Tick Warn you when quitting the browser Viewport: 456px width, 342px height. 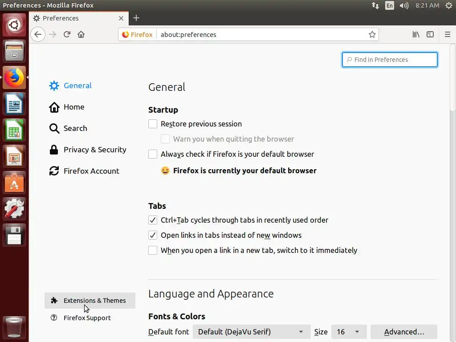click(x=165, y=139)
